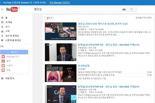This screenshot has width=155, height=103.
Task: Click 모든 재생목록 보기(동영상 11개) link
Action: coord(92,79)
